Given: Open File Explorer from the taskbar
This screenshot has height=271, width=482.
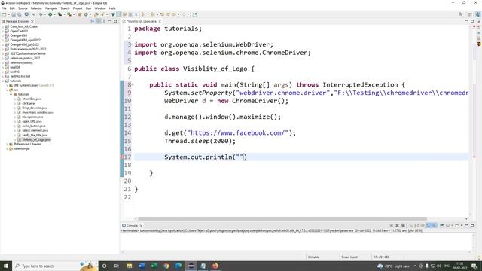Looking at the screenshot, I should coord(129,266).
